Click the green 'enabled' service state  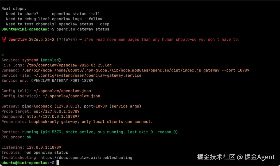51,60
